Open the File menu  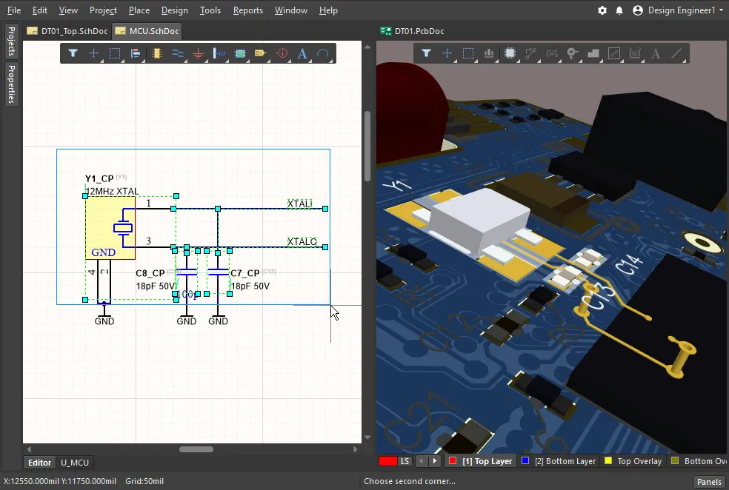(x=14, y=10)
